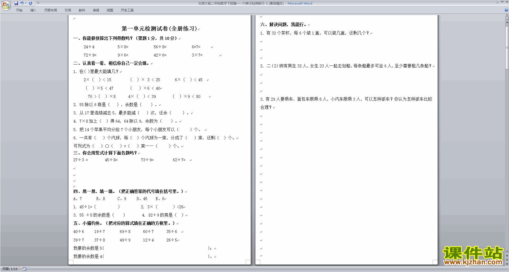The width and height of the screenshot is (509, 272).
Task: Click the expression 26÷5
Action: point(172,240)
